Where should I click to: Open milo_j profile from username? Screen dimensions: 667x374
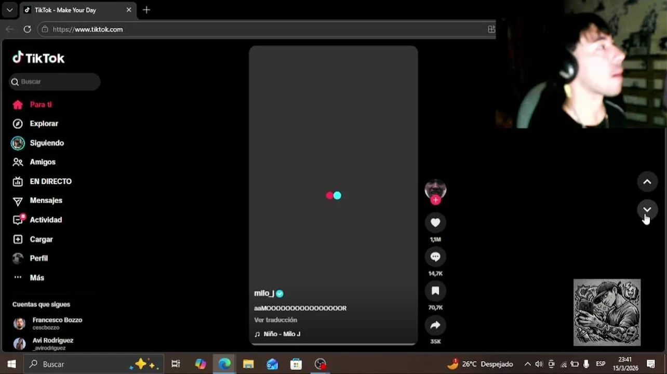[x=264, y=293]
